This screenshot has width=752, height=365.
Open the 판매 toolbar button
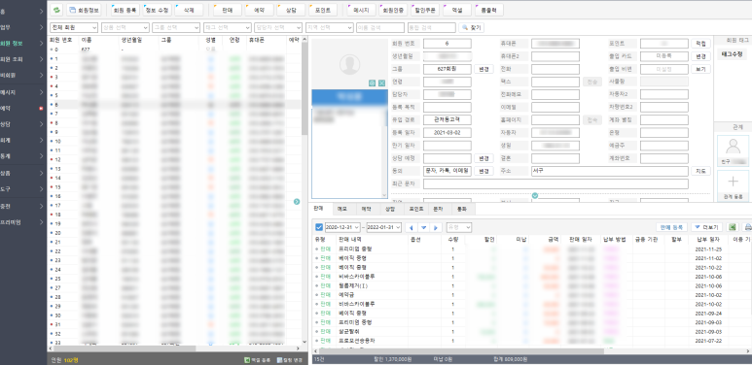click(x=228, y=10)
